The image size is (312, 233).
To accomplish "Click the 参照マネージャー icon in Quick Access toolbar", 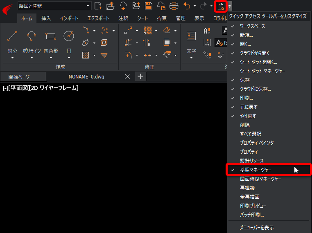I will [221, 6].
